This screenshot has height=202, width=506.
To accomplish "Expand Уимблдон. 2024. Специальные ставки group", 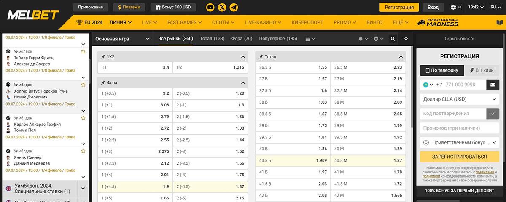I will (83, 188).
